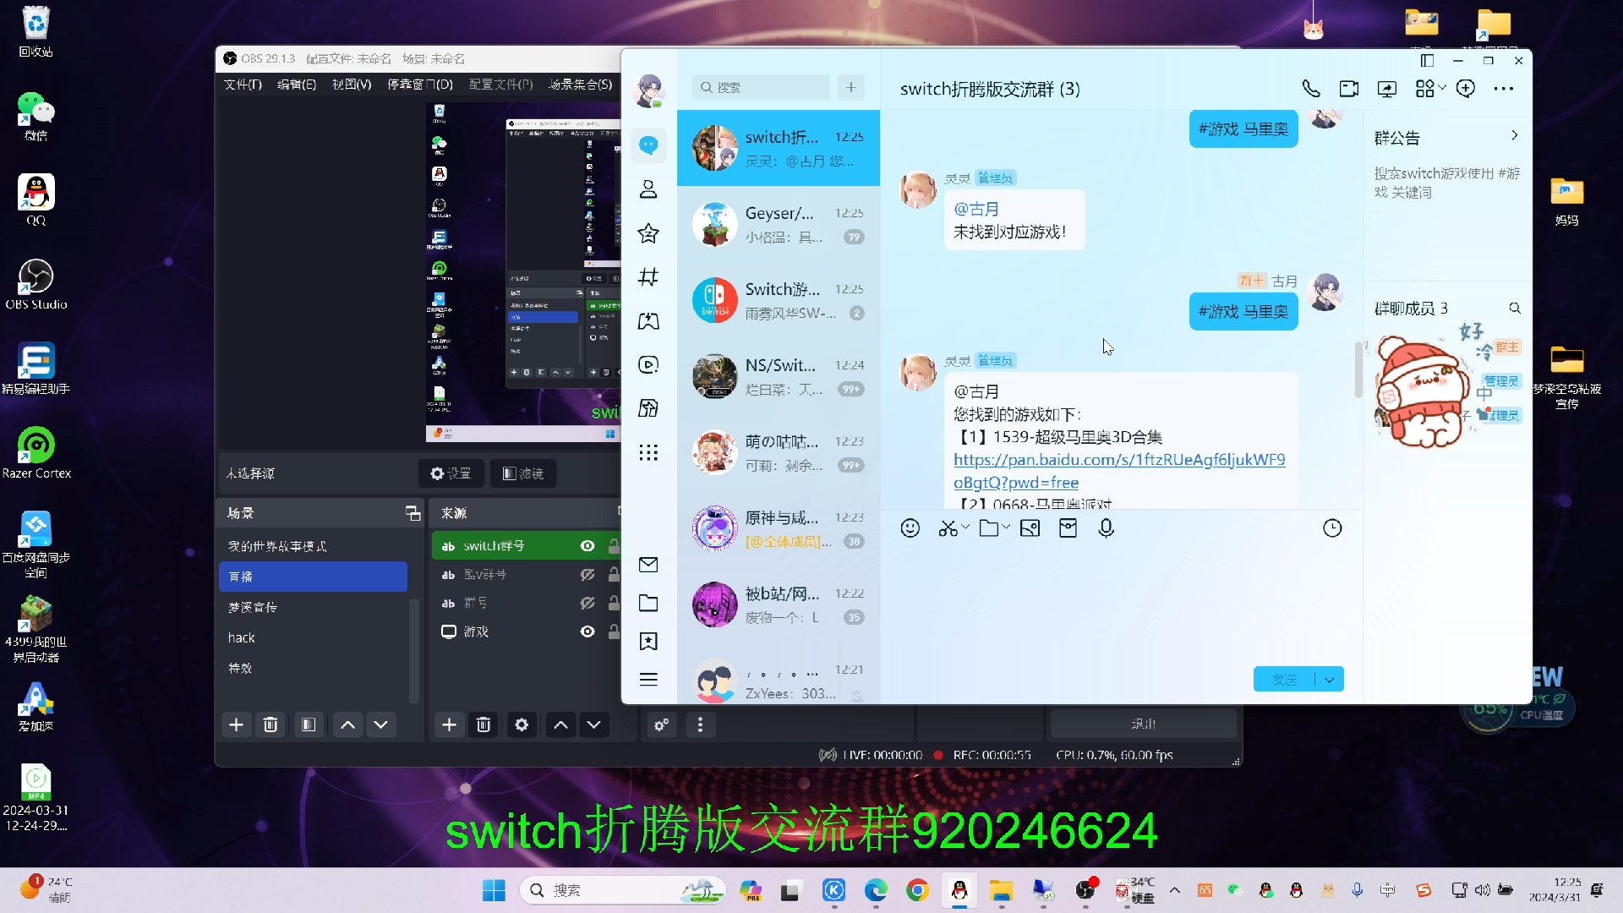Open the three-dots more menu in QQ
The height and width of the screenshot is (913, 1623).
pyautogui.click(x=1504, y=89)
